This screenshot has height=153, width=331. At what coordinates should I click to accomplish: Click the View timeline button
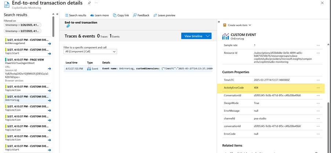click(x=196, y=36)
